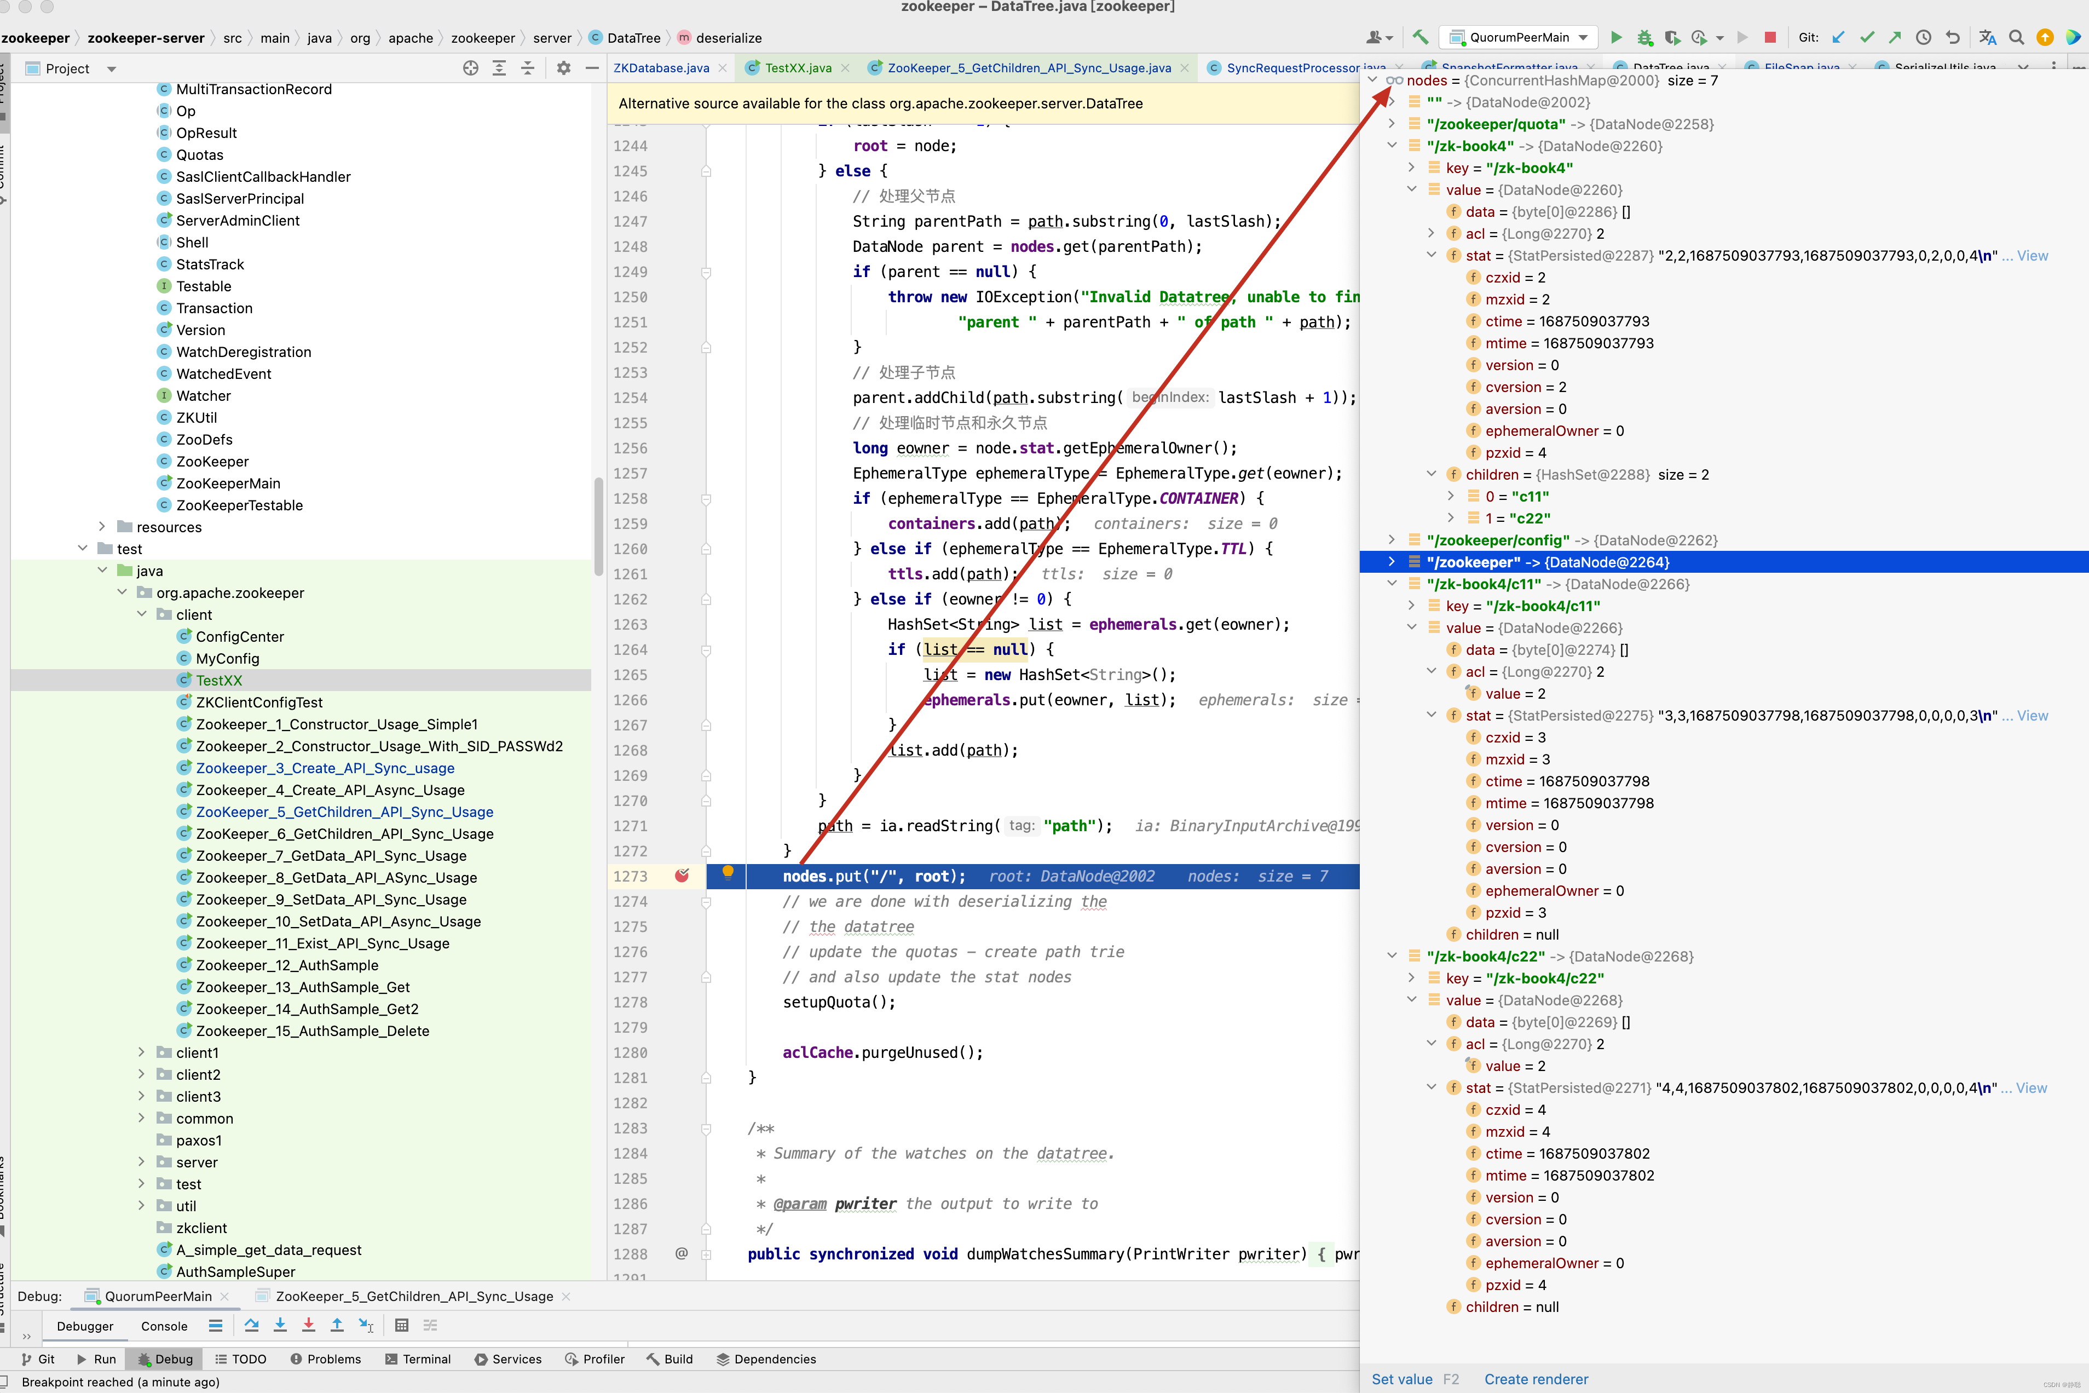Commit changes with green Git checkmark

(1867, 37)
